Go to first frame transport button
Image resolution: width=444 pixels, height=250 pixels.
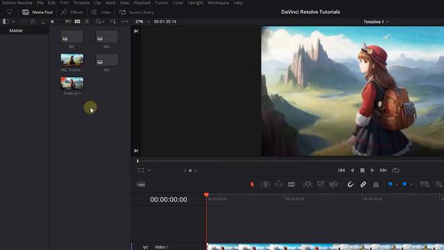341,170
